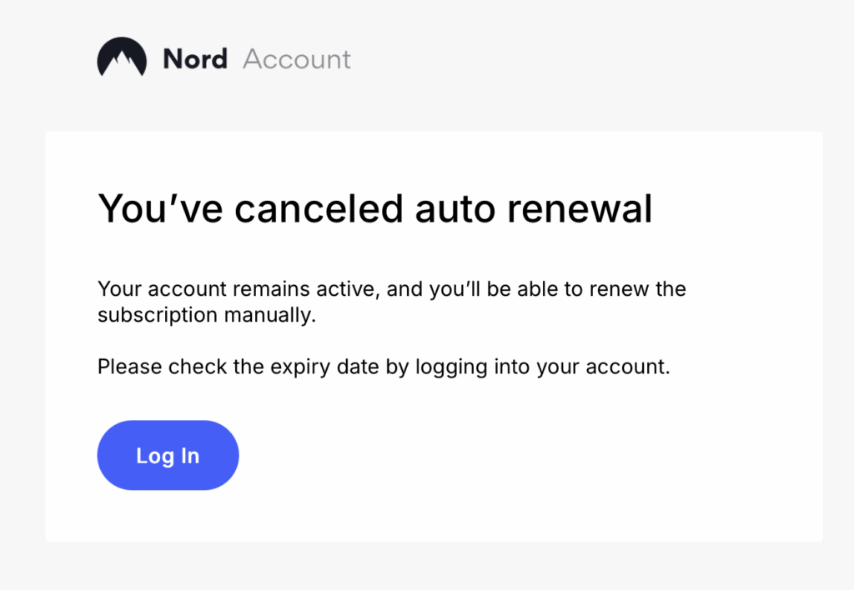
Task: Click the phrase "able to renew the"
Action: pyautogui.click(x=601, y=290)
